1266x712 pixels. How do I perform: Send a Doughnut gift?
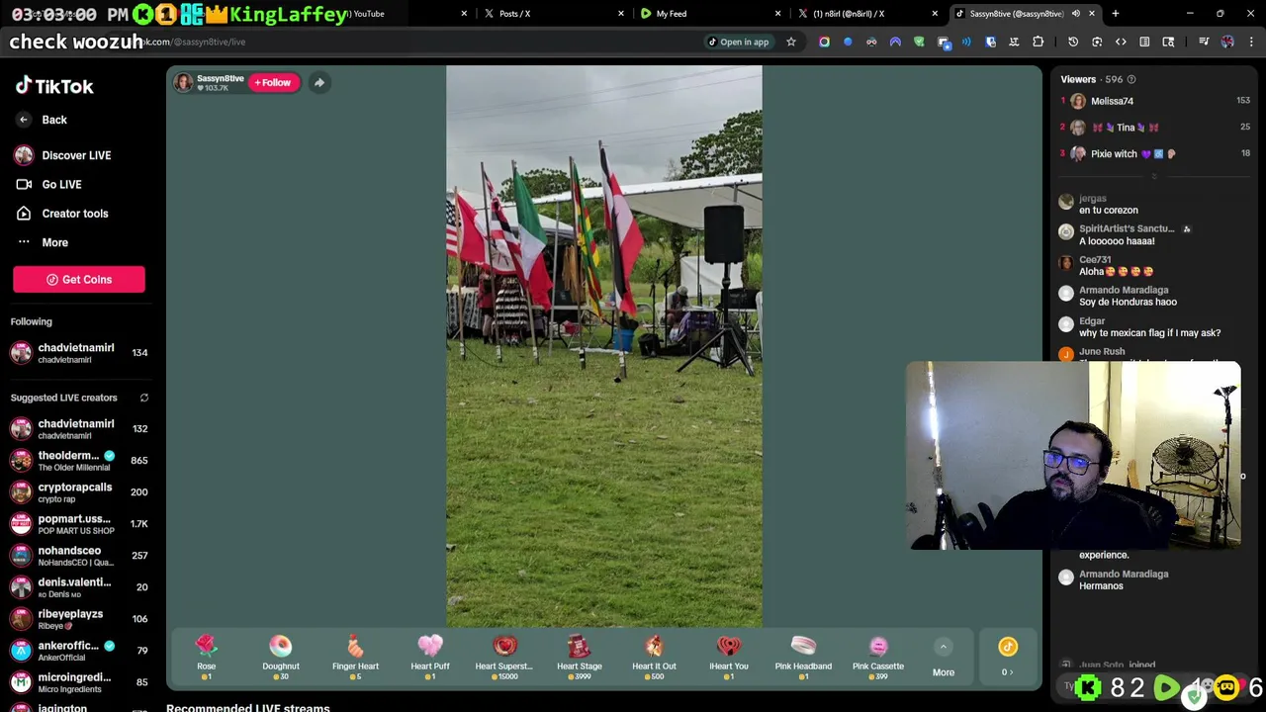(281, 658)
